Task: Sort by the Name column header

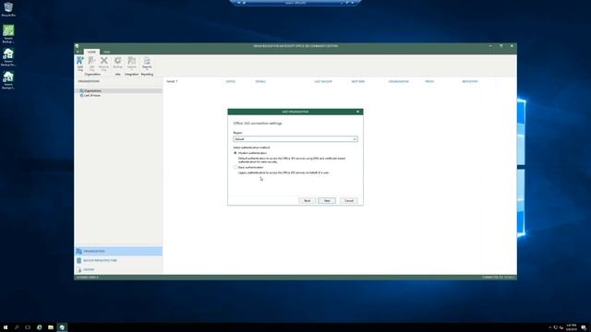Action: (x=172, y=81)
